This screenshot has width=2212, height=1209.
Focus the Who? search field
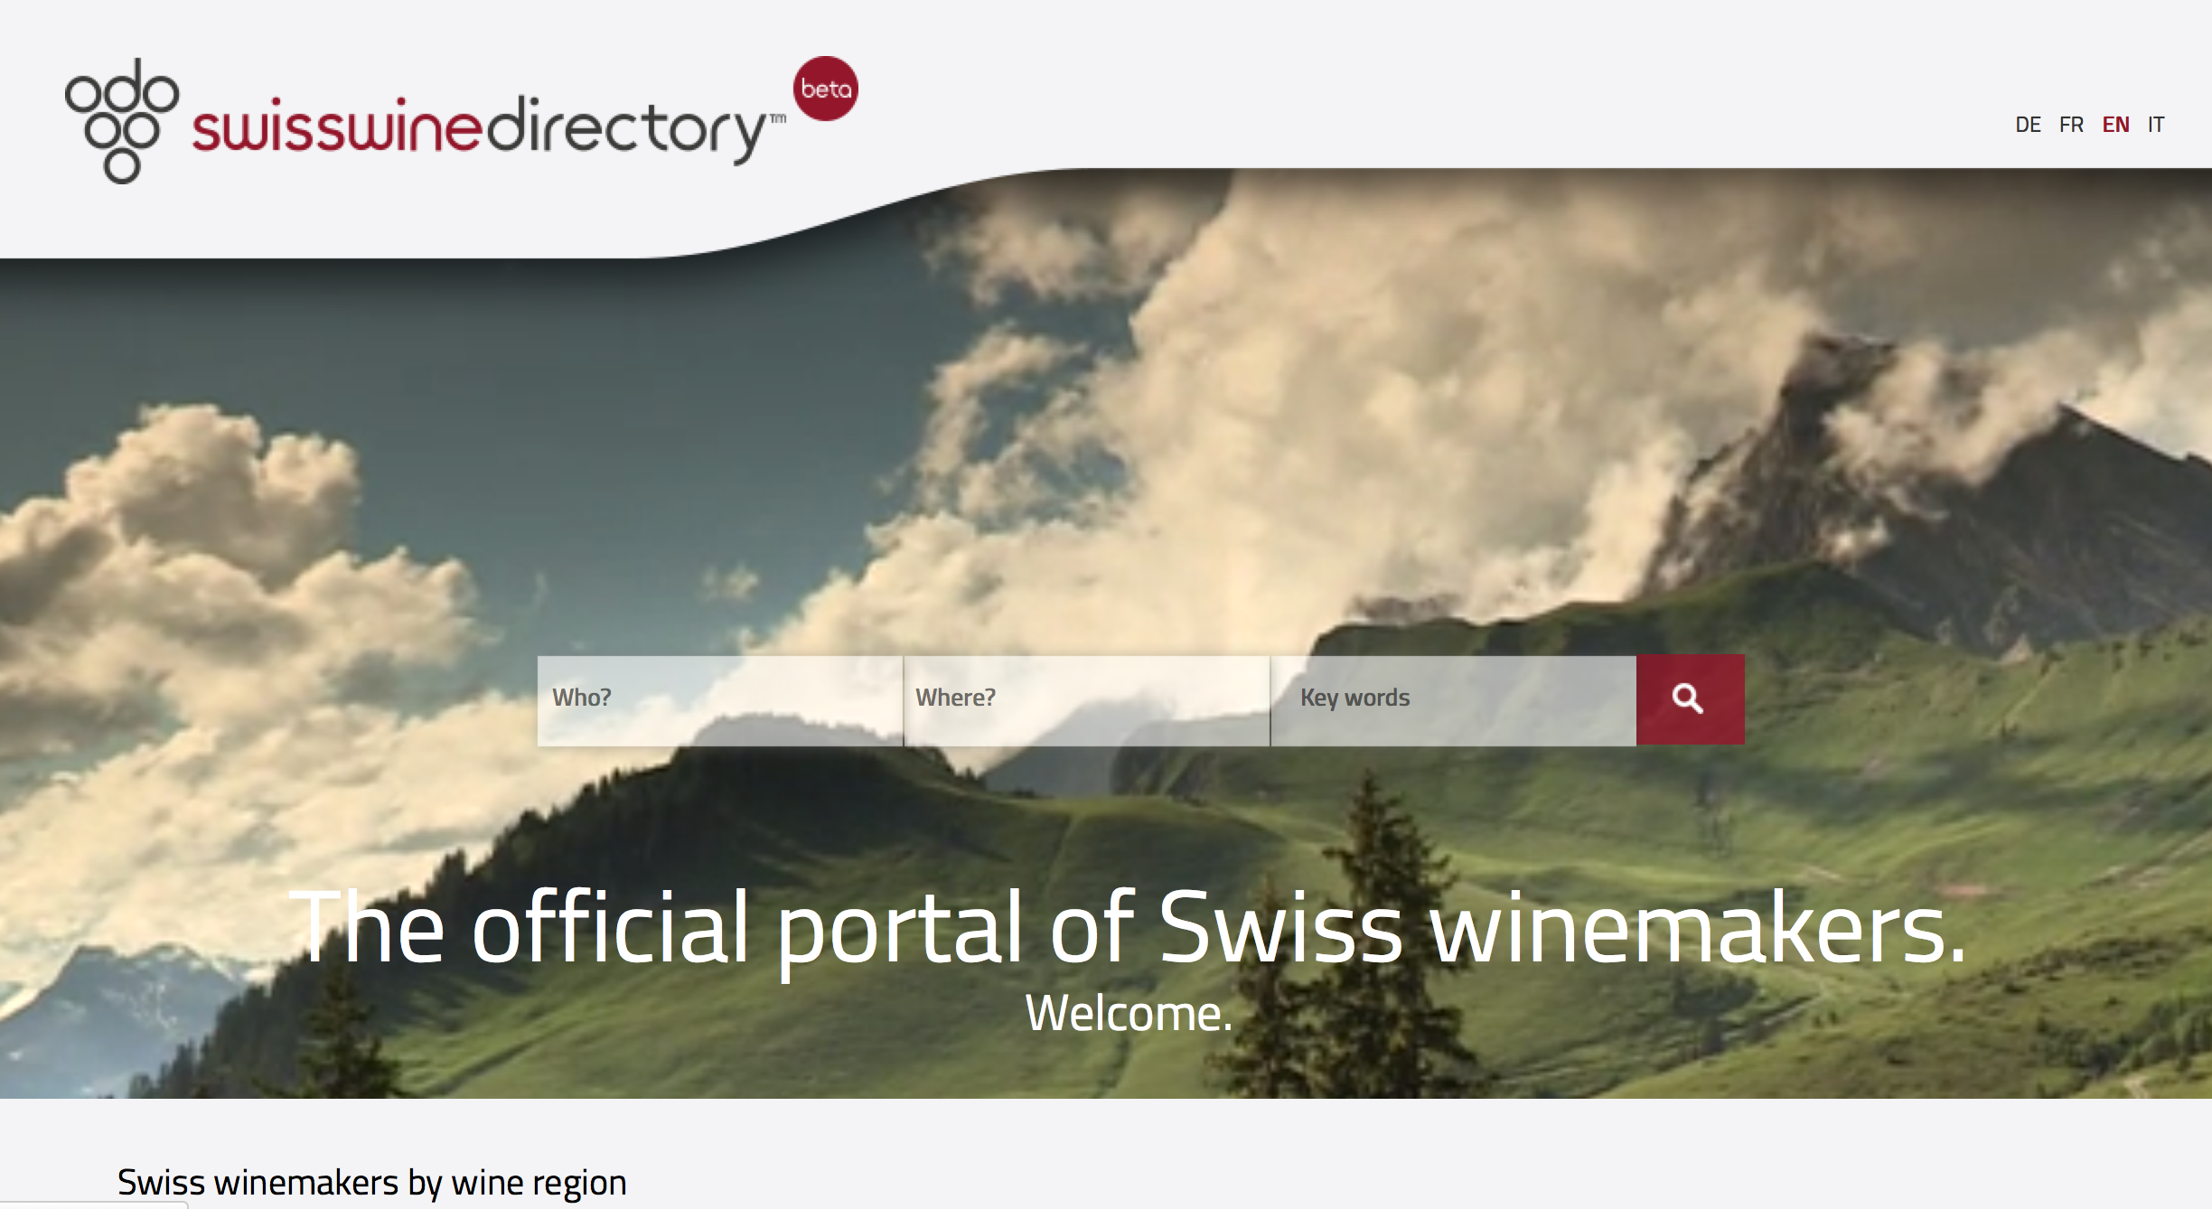coord(720,700)
